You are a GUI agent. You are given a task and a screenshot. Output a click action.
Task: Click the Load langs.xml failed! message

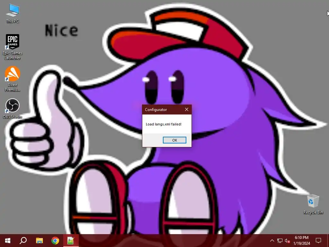[x=164, y=124]
